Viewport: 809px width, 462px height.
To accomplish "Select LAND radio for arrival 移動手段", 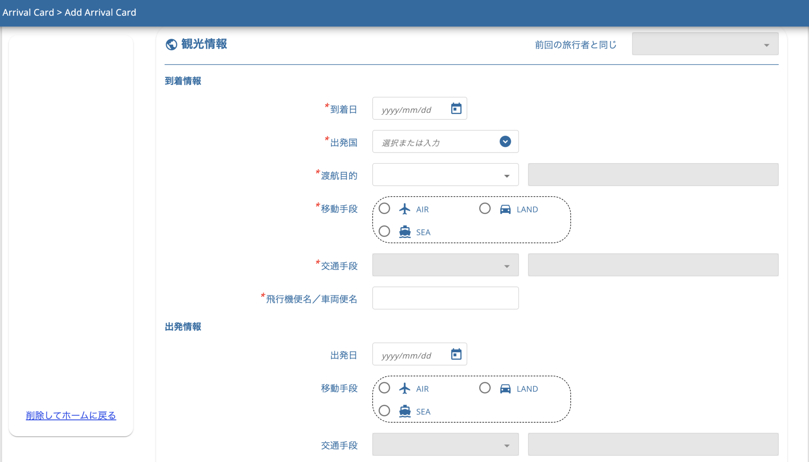I will click(485, 208).
